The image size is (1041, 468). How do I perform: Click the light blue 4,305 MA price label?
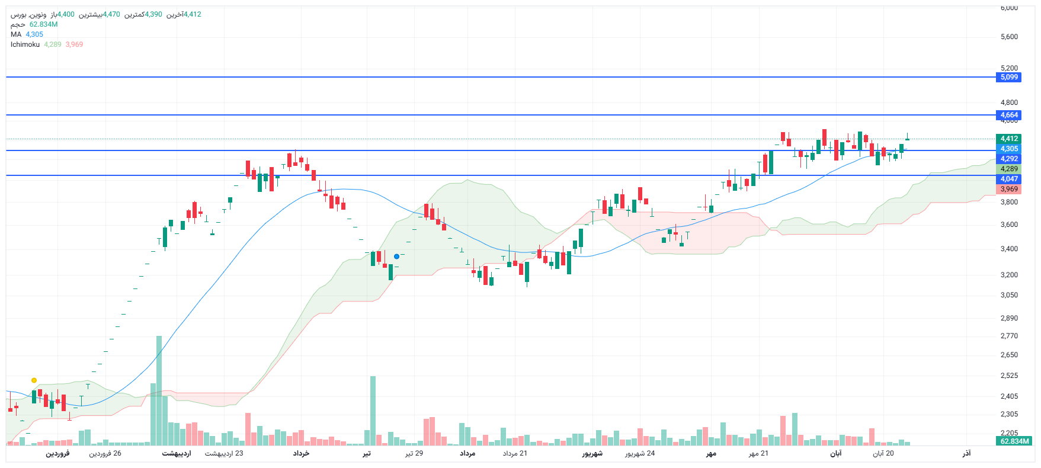(x=1009, y=149)
